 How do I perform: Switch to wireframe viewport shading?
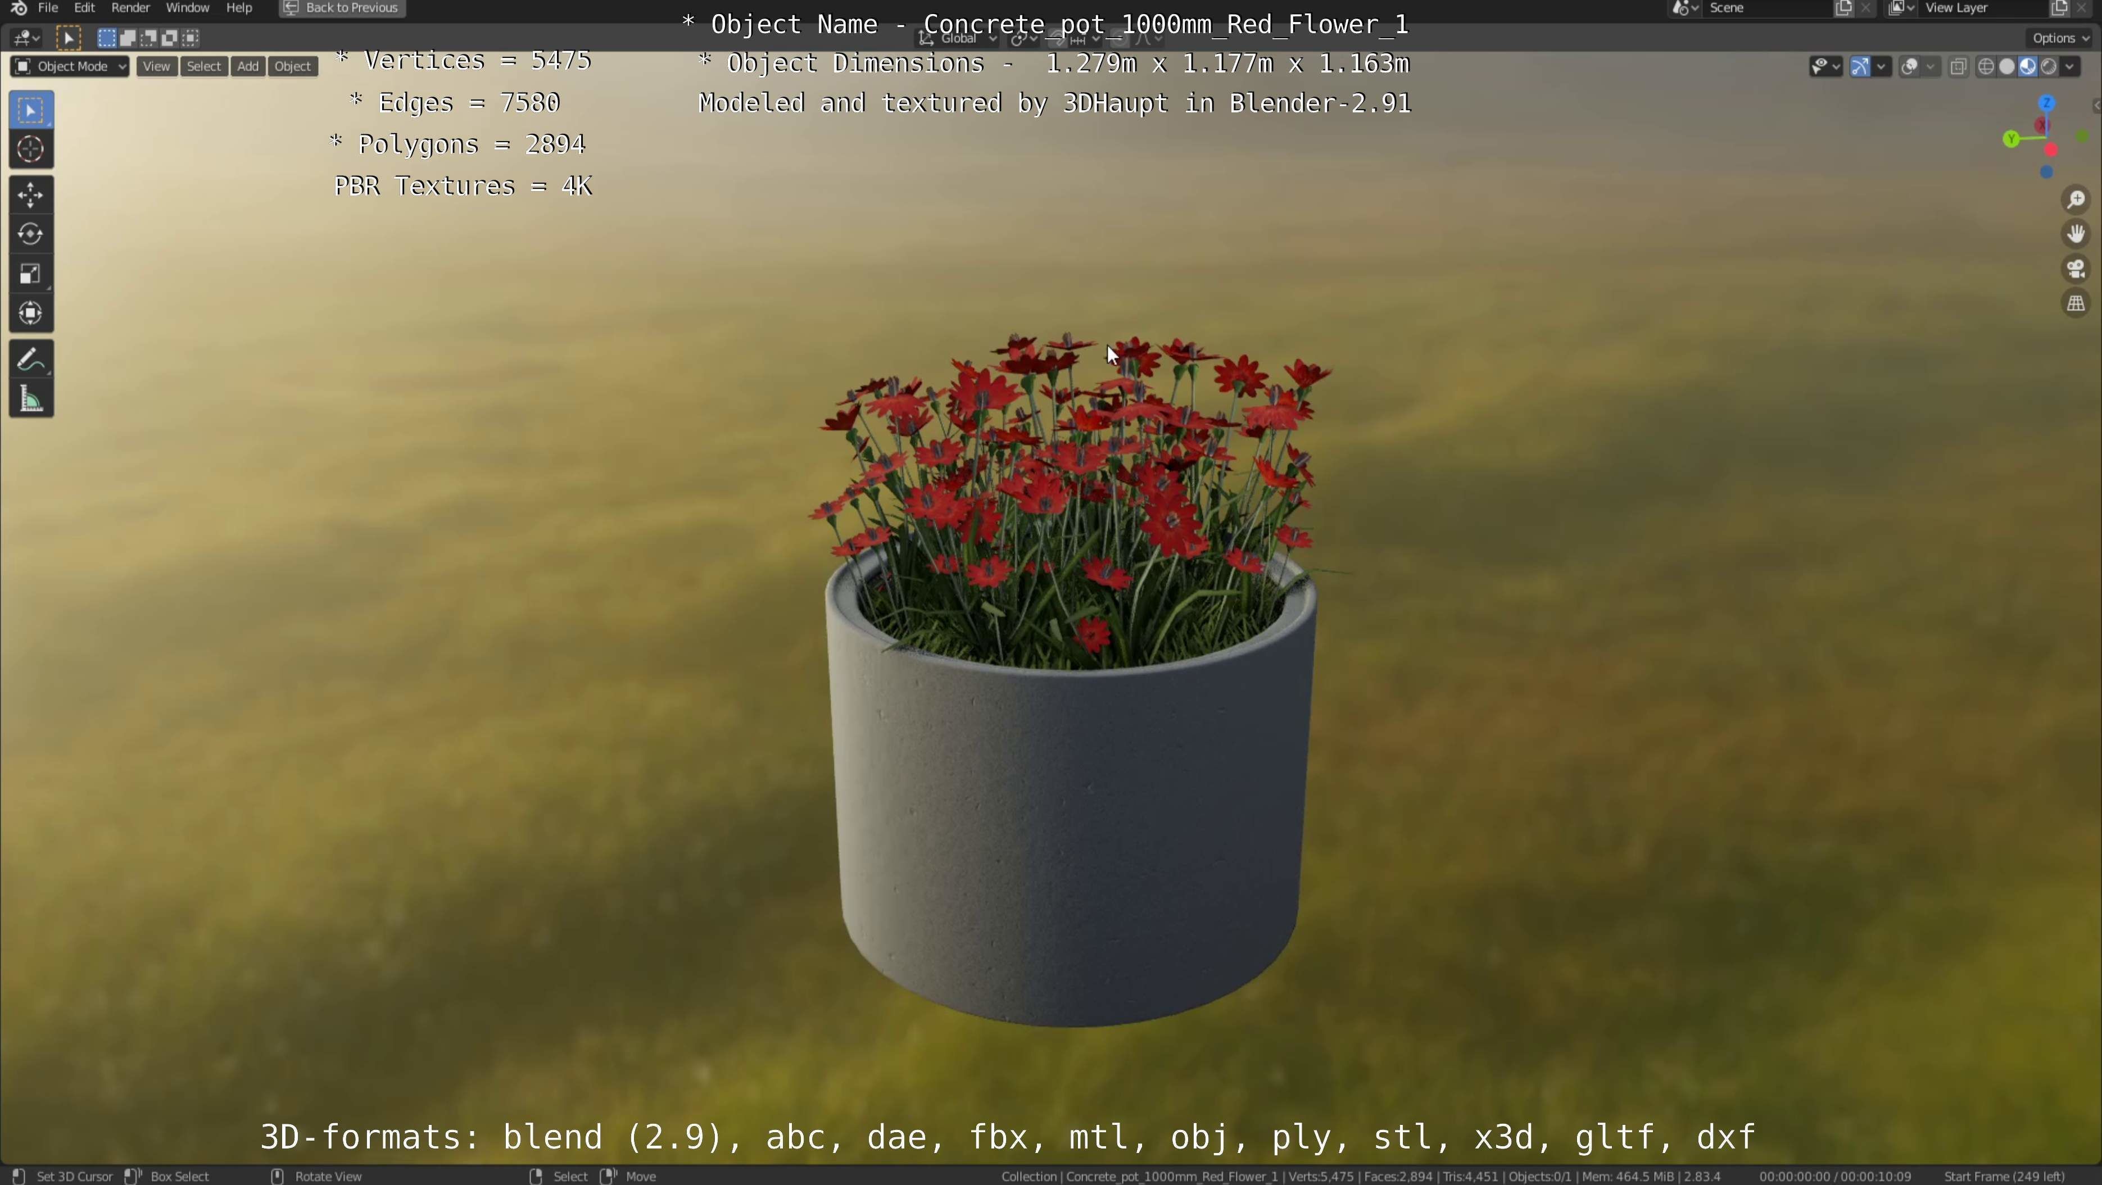click(1986, 67)
